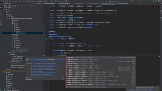Select opened file locate icon in Project panel
Image resolution: width=162 pixels, height=91 pixels.
point(31,4)
